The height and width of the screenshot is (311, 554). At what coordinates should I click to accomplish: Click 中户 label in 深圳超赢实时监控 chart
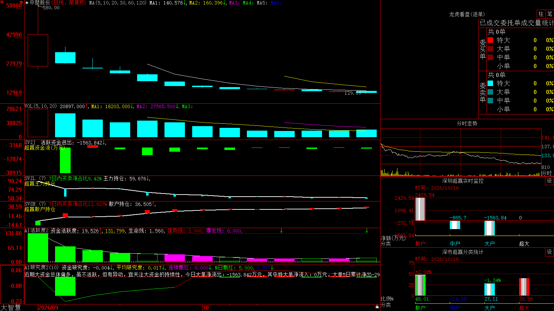coord(455,244)
